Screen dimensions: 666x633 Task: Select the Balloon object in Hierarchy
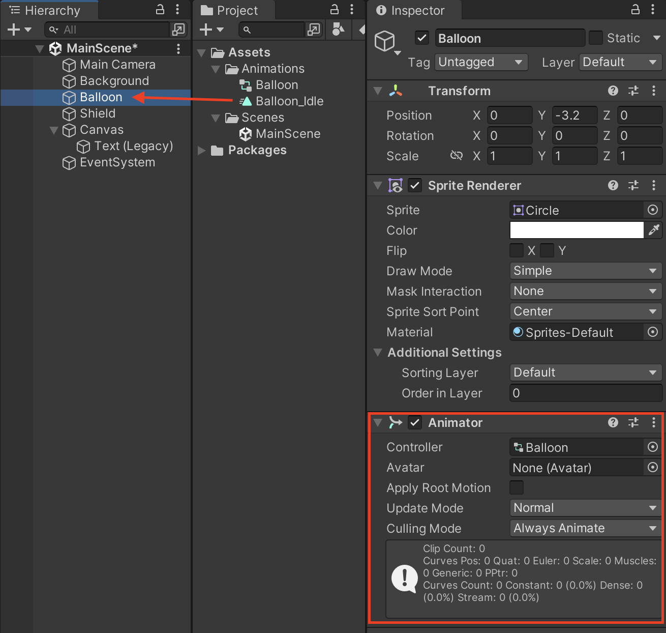pyautogui.click(x=101, y=97)
